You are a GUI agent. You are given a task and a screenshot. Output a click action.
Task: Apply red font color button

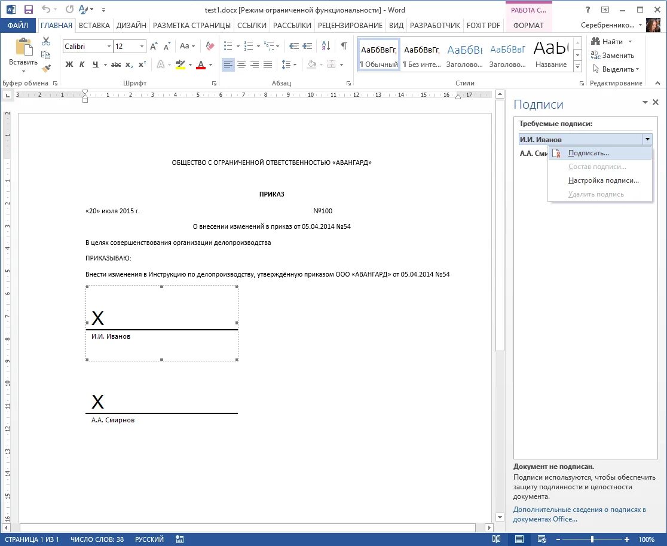tap(201, 65)
